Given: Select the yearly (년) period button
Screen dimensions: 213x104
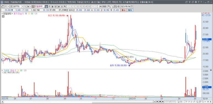Looking at the screenshot, I should pyautogui.click(x=56, y=7).
